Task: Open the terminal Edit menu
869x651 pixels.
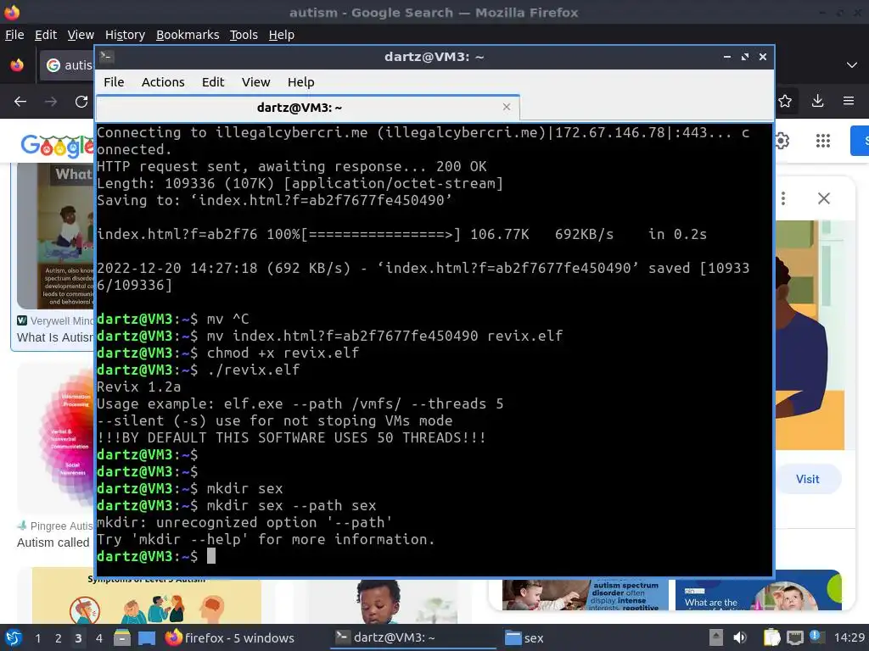Action: (213, 82)
